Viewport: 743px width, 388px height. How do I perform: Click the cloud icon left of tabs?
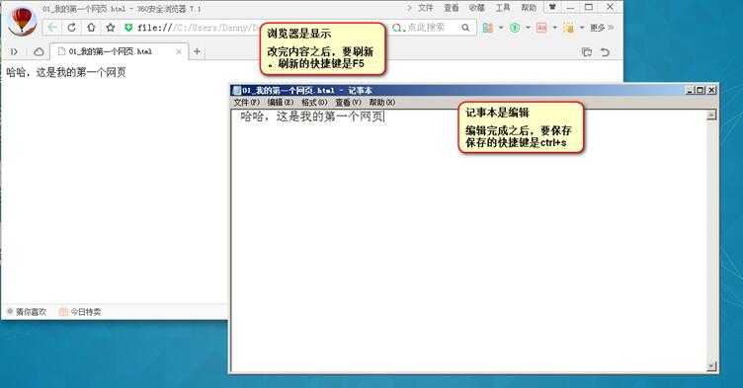[x=39, y=51]
